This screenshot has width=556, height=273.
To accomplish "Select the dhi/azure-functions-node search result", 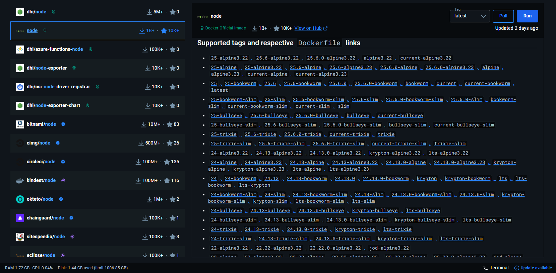I will tap(98, 50).
